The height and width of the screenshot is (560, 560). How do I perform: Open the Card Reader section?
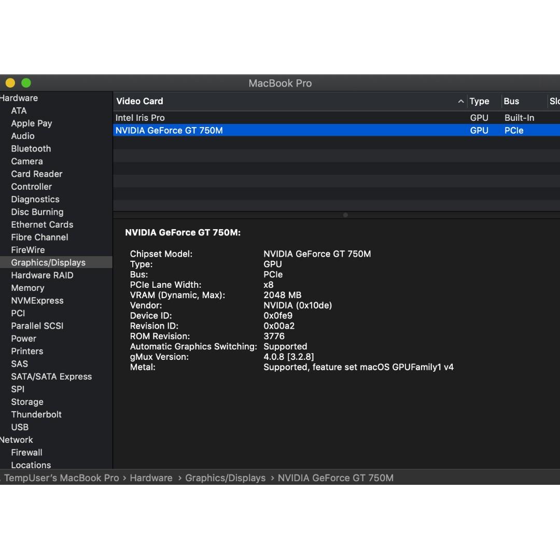click(37, 174)
